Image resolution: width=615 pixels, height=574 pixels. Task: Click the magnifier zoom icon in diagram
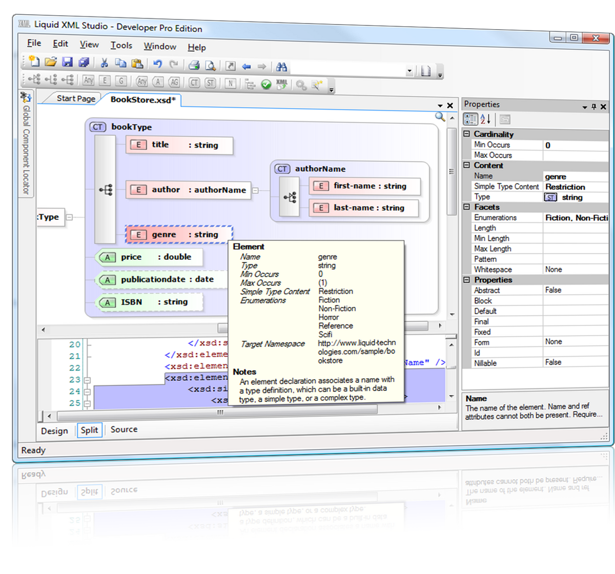[440, 117]
